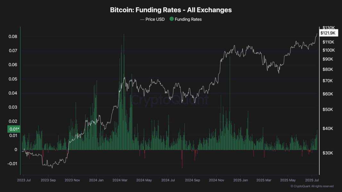Image resolution: width=342 pixels, height=192 pixels.
Task: Click the Funding Rates legend label
Action: coord(188,19)
